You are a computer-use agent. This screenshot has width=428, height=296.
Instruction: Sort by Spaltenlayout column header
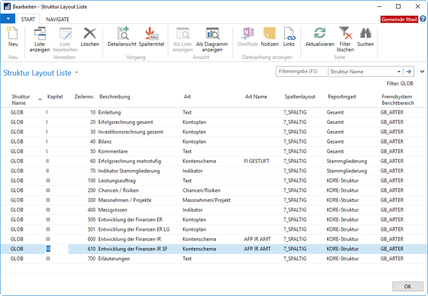[x=299, y=97]
